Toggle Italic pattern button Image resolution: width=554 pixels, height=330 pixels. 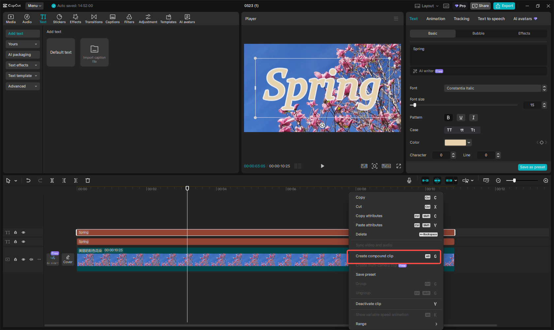tap(474, 118)
